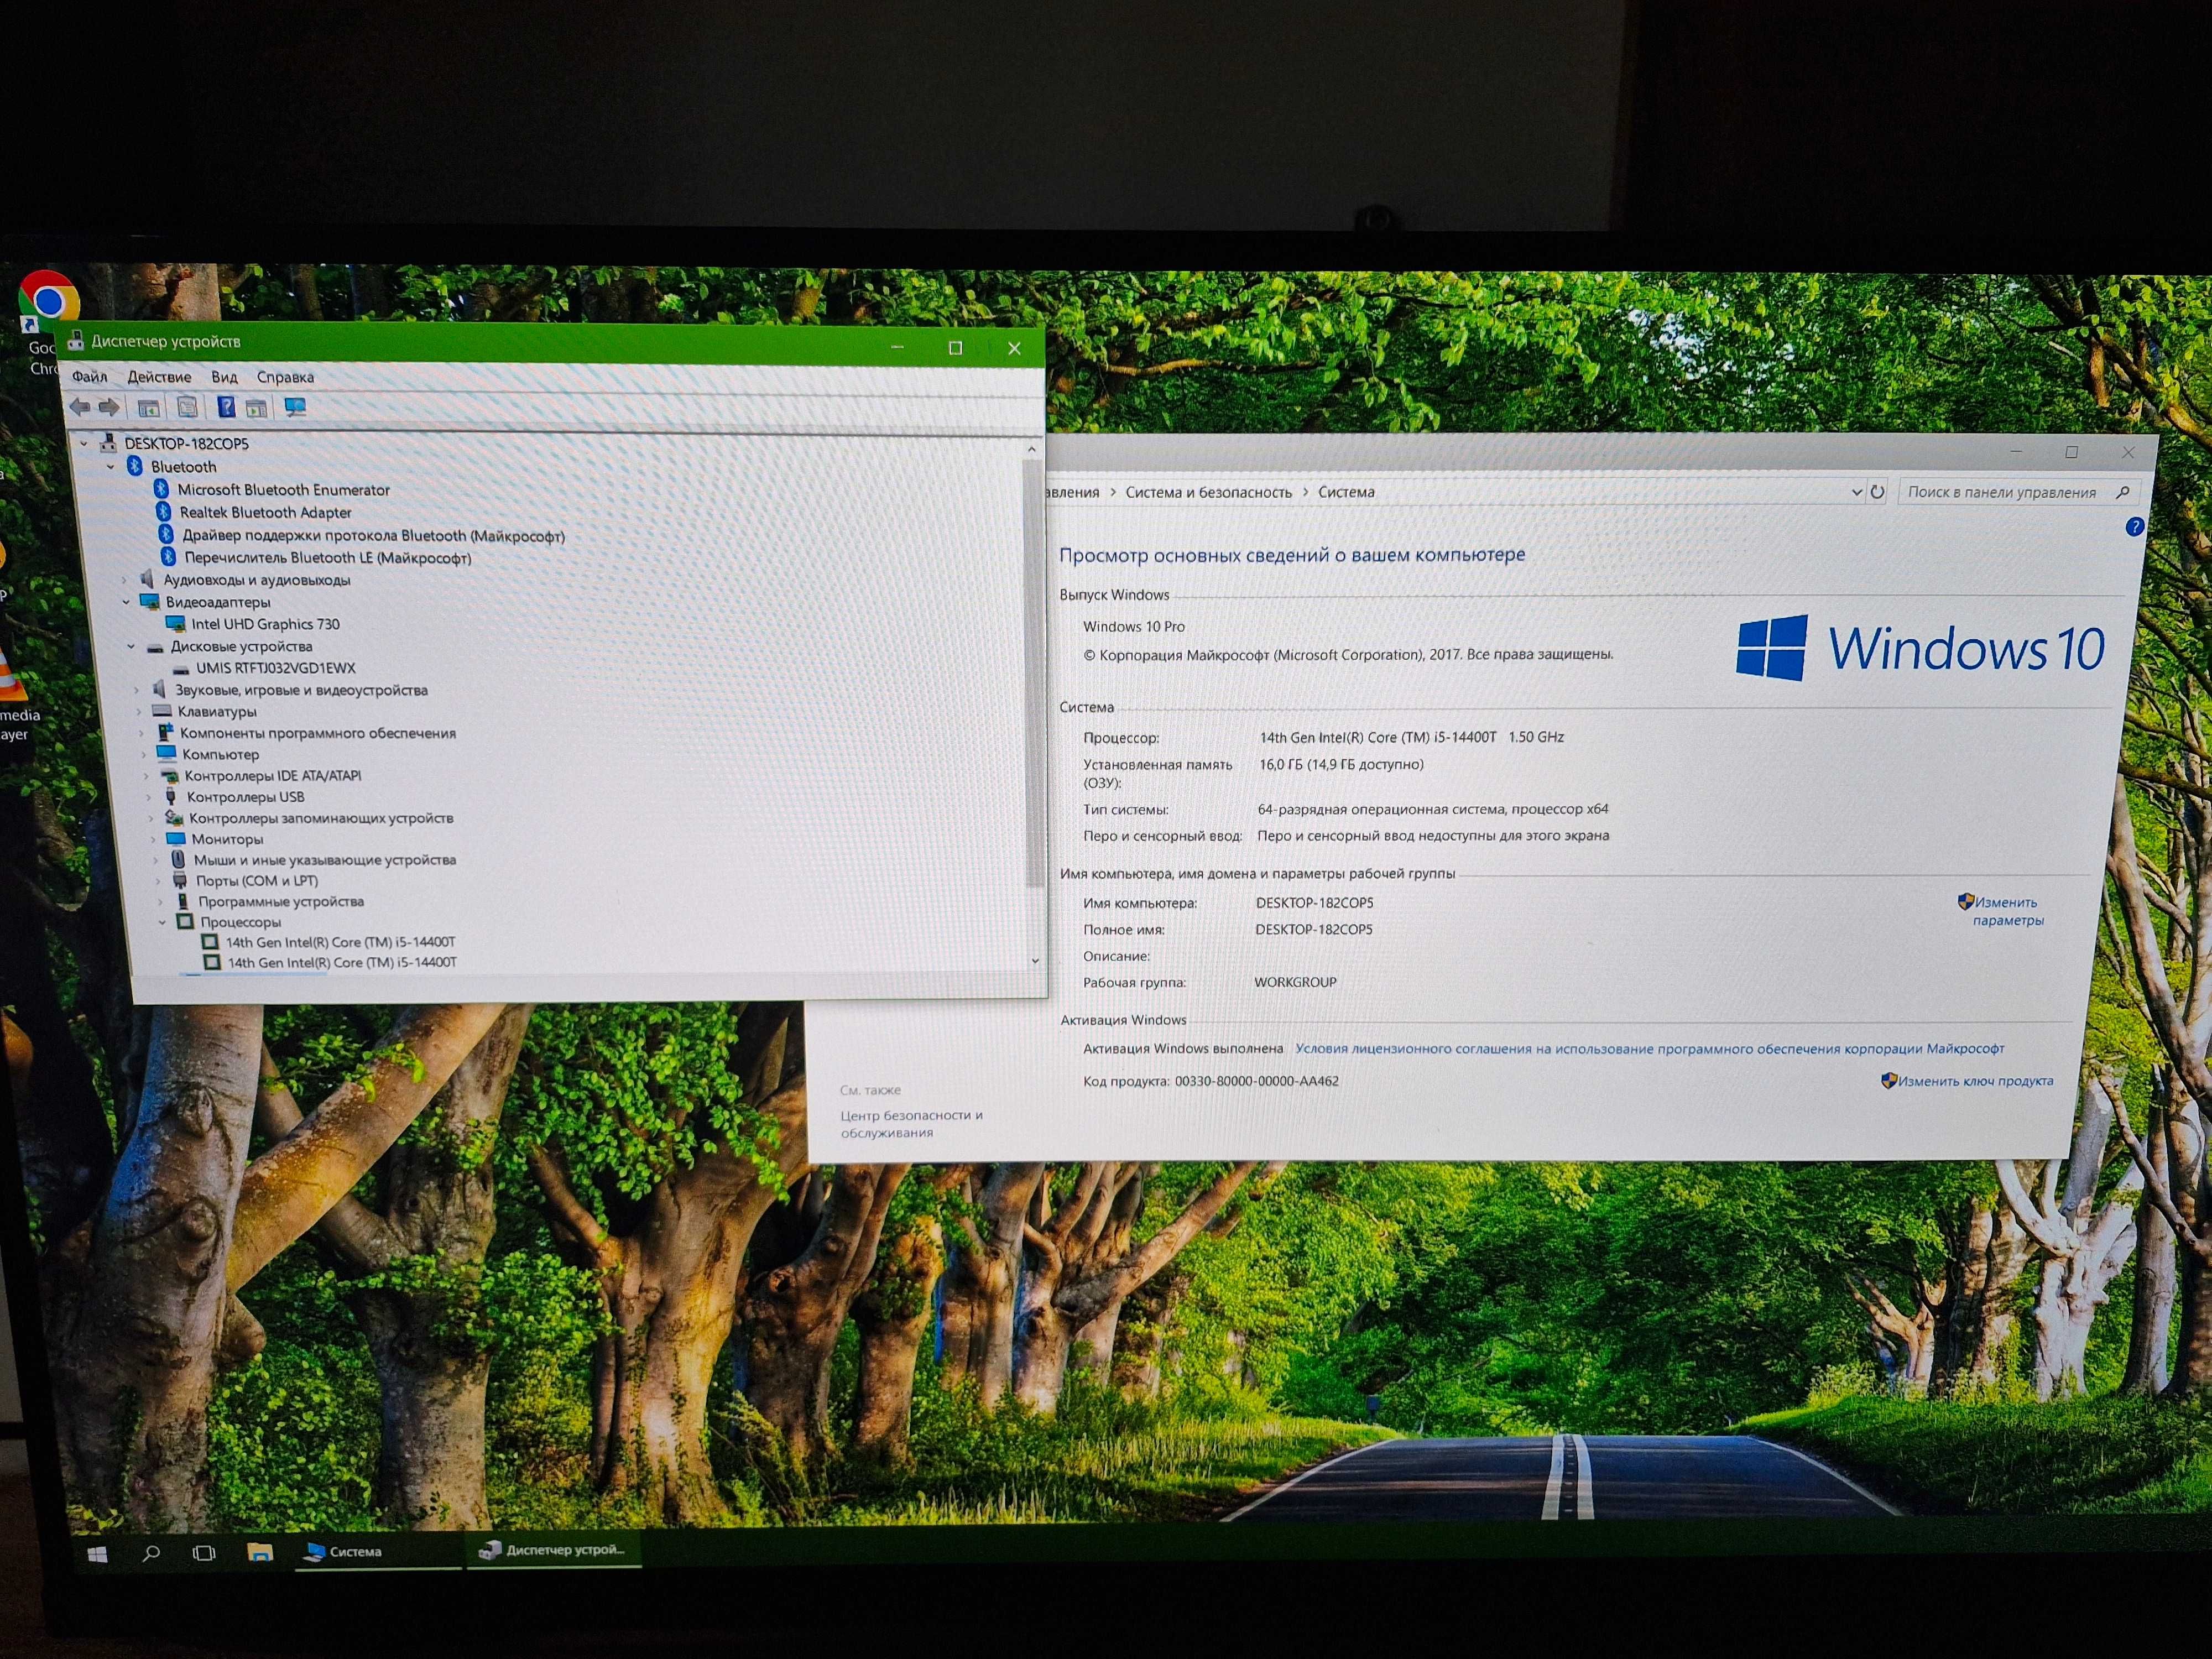
Task: Click the Порты (COM и LPT) icon
Action: (180, 881)
